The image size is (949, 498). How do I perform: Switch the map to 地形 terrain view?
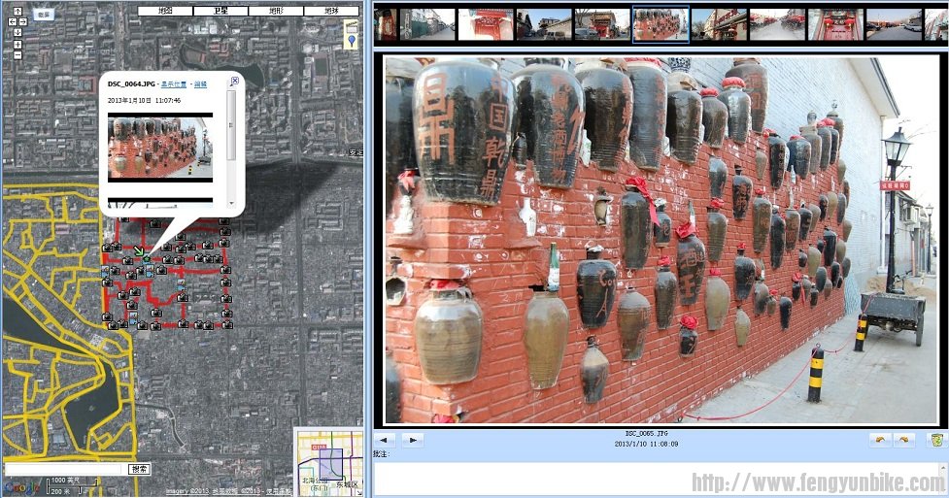276,11
